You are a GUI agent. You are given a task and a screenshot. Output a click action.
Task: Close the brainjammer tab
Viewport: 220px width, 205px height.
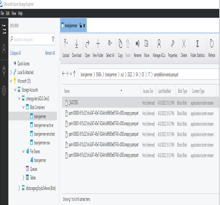click(84, 26)
